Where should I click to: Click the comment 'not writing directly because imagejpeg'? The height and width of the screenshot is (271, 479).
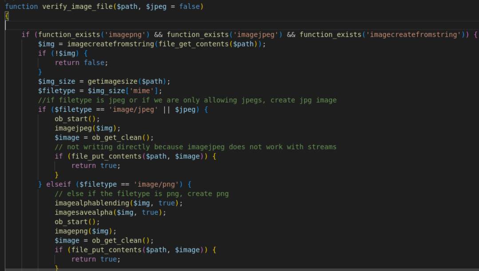(x=195, y=147)
